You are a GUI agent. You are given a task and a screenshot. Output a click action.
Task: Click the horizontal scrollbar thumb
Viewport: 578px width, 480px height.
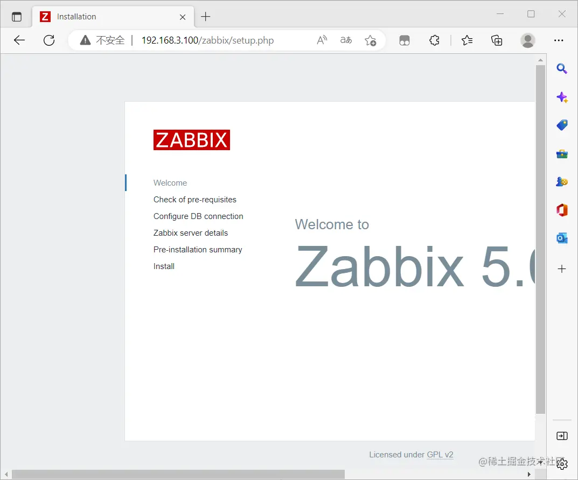(x=178, y=474)
